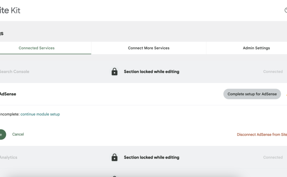Switch to Connected Services tab
This screenshot has height=177, width=287.
(37, 48)
